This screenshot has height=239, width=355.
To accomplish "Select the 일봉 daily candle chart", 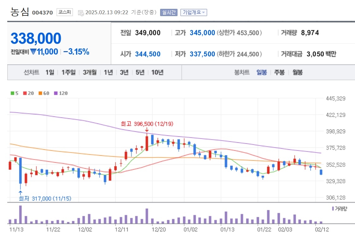I will coord(262,72).
